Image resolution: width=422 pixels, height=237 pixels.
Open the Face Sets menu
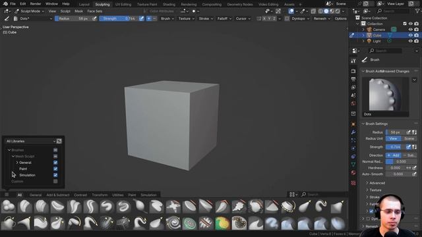click(x=95, y=11)
